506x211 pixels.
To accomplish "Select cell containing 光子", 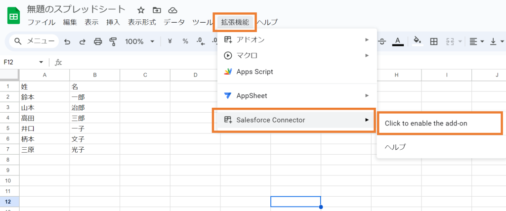I will pyautogui.click(x=95, y=149).
